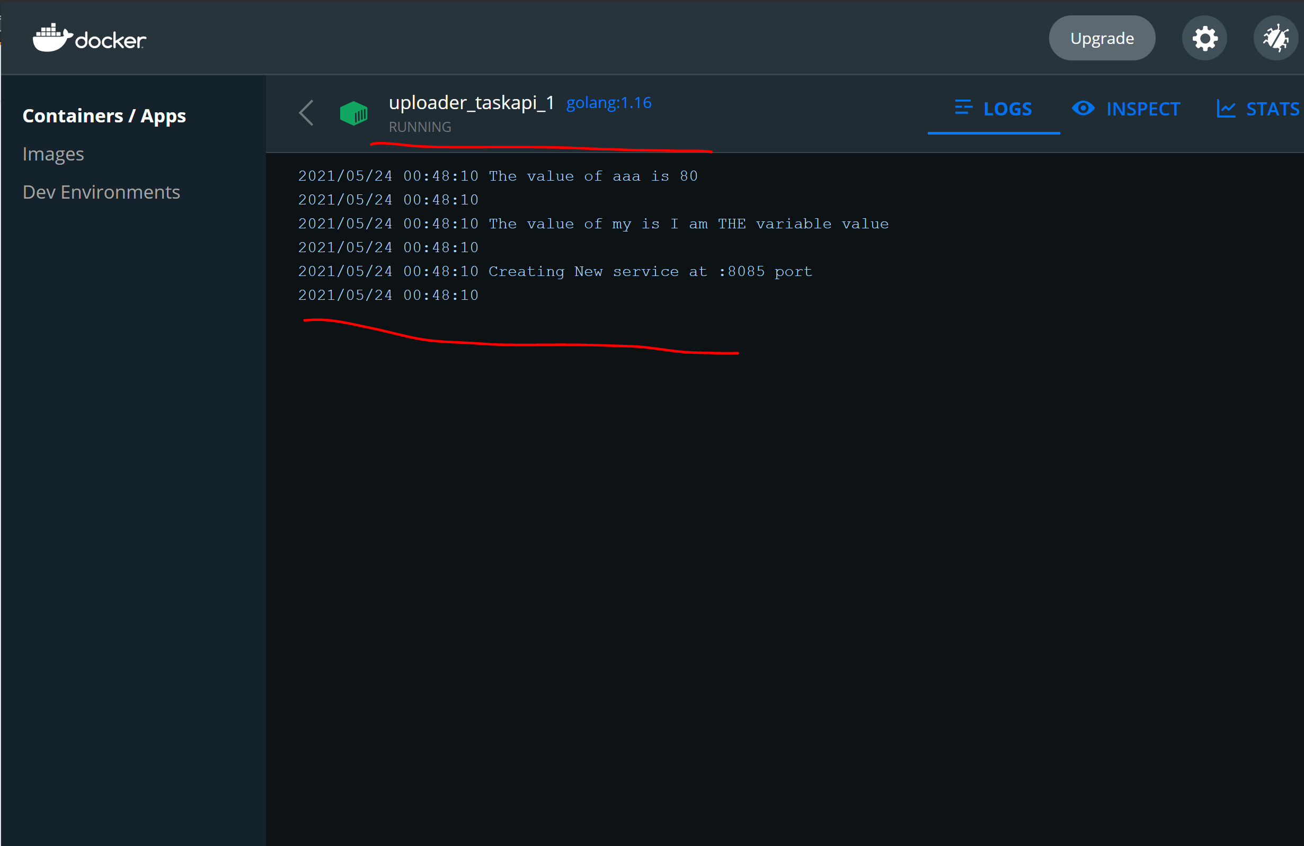Click the Docker whale logo
This screenshot has height=846, width=1304.
pos(52,38)
